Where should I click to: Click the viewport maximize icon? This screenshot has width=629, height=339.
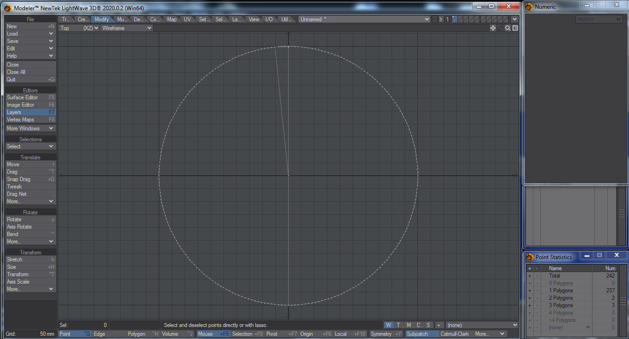click(515, 28)
